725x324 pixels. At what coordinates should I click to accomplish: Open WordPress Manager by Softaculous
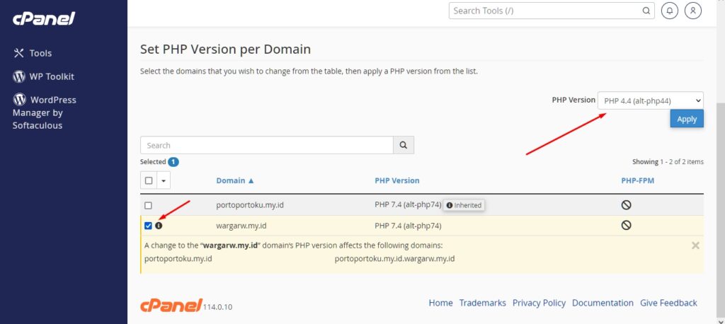pyautogui.click(x=45, y=112)
